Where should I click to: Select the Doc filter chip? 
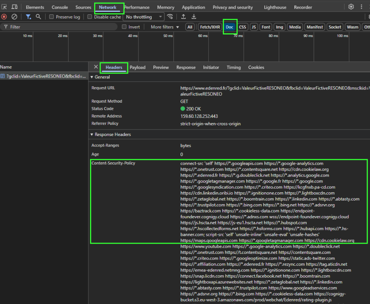pos(229,27)
